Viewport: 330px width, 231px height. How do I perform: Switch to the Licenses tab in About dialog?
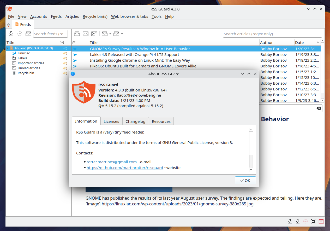[111, 121]
